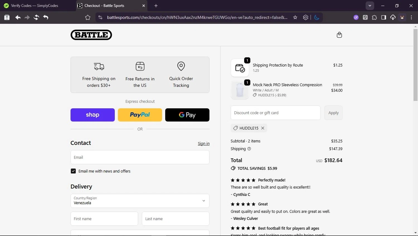Click the bookmark star left of address bar
418x236 pixels.
pos(88,18)
